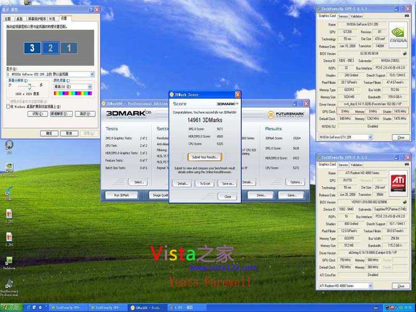Click the Demo button in 3DMark06
416x312 pixels.
pyautogui.click(x=260, y=196)
